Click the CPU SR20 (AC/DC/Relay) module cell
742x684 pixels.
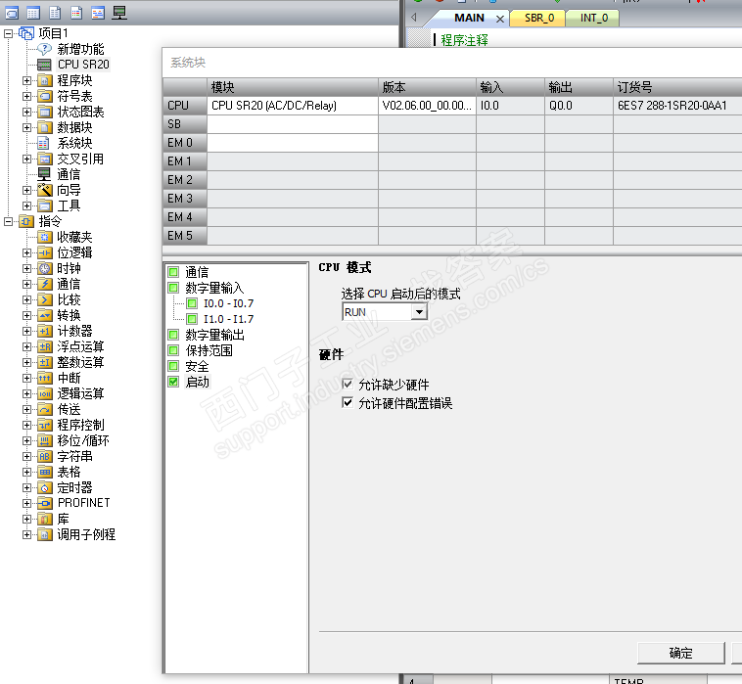click(293, 106)
